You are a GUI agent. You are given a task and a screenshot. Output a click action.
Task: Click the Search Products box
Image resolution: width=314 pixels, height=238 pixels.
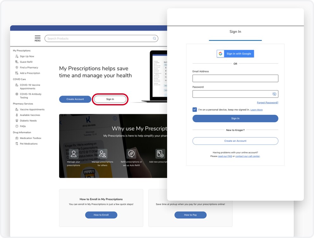pyautogui.click(x=101, y=38)
